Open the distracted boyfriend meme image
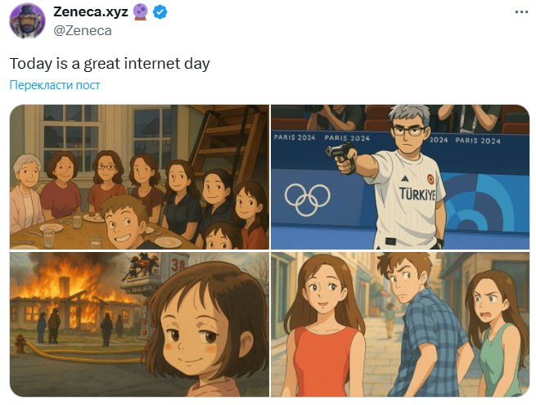 pos(400,324)
